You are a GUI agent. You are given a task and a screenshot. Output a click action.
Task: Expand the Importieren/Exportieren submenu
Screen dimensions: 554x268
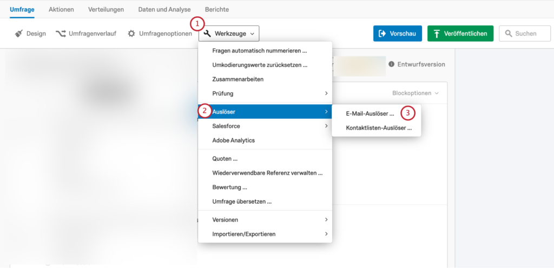[265, 234]
